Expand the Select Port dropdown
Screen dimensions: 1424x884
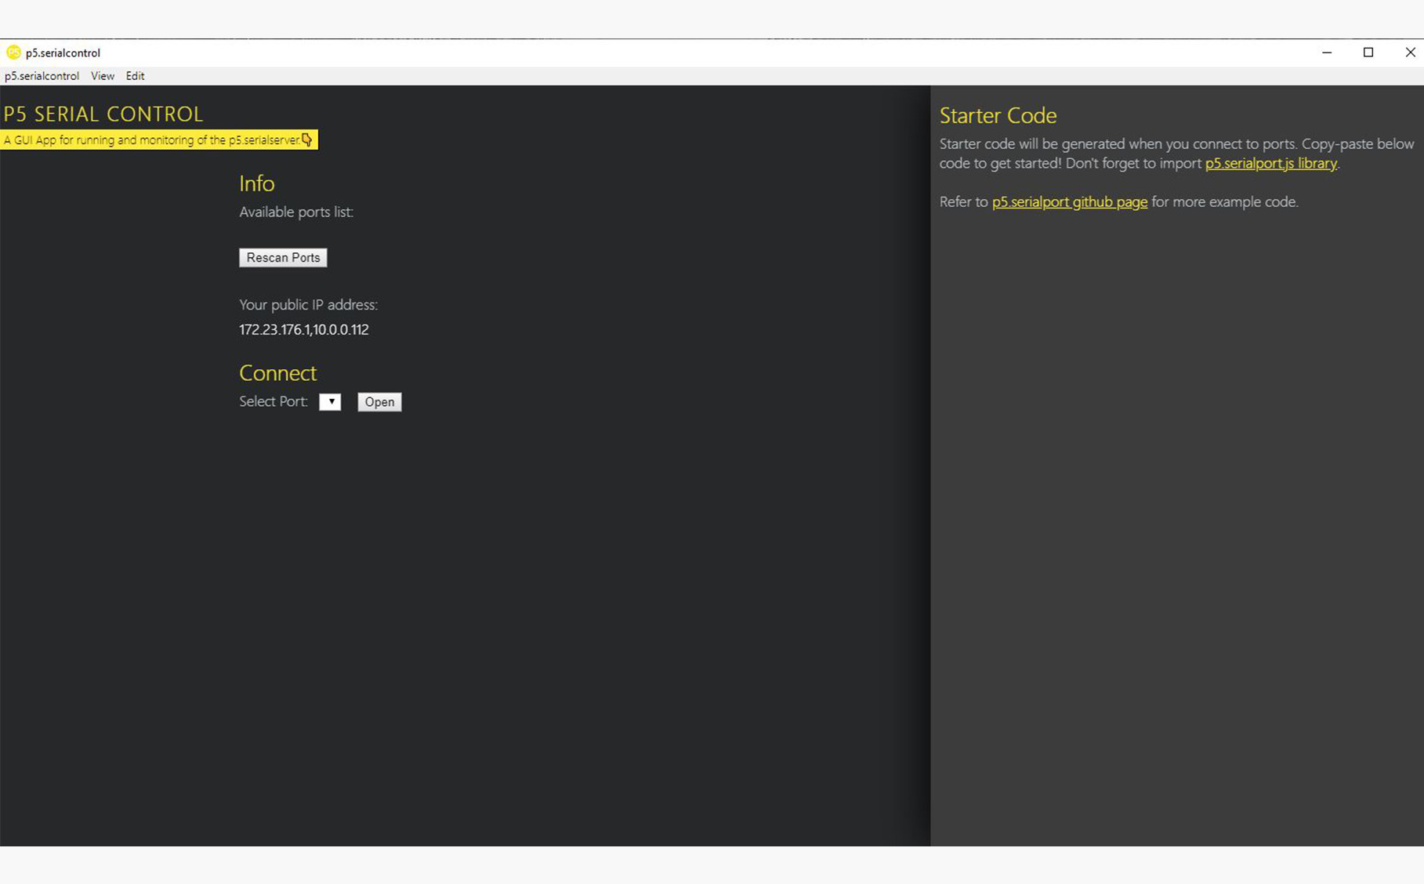coord(330,401)
